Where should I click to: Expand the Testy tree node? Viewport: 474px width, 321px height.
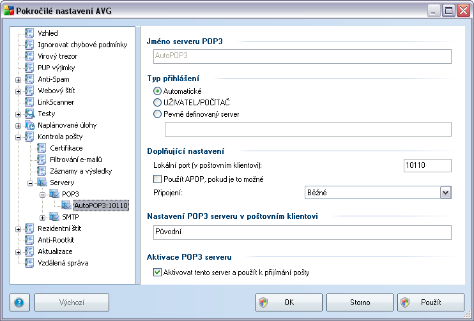coord(18,114)
